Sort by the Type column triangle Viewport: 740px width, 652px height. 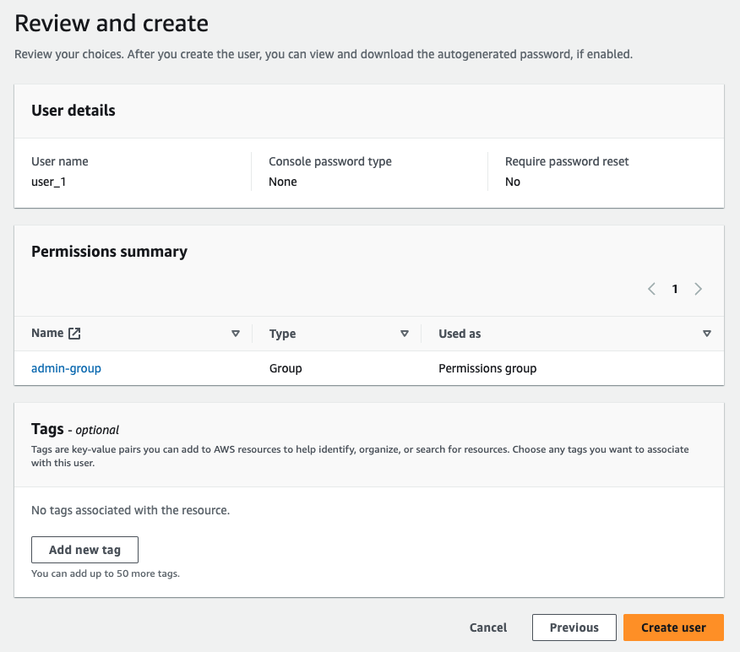click(x=405, y=334)
